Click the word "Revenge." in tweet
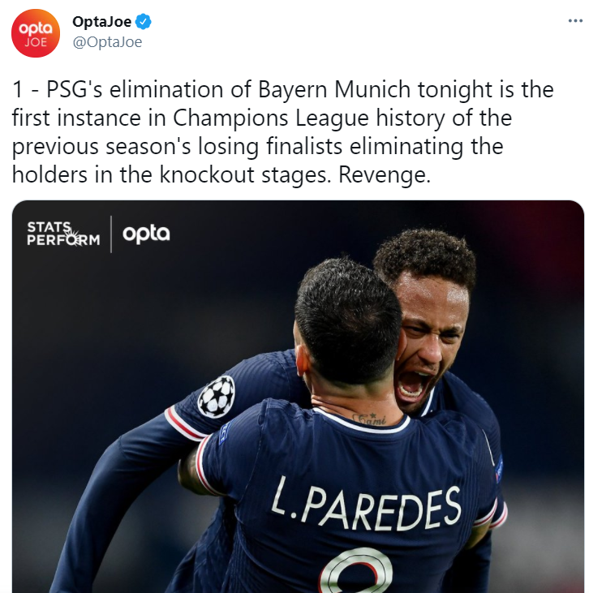The image size is (589, 593). [385, 175]
